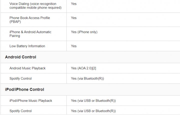Image resolution: width=180 pixels, height=115 pixels.
Task: Select the iPod/iPhone Music Playback USB or Bluetooth value
Action: 93,100
